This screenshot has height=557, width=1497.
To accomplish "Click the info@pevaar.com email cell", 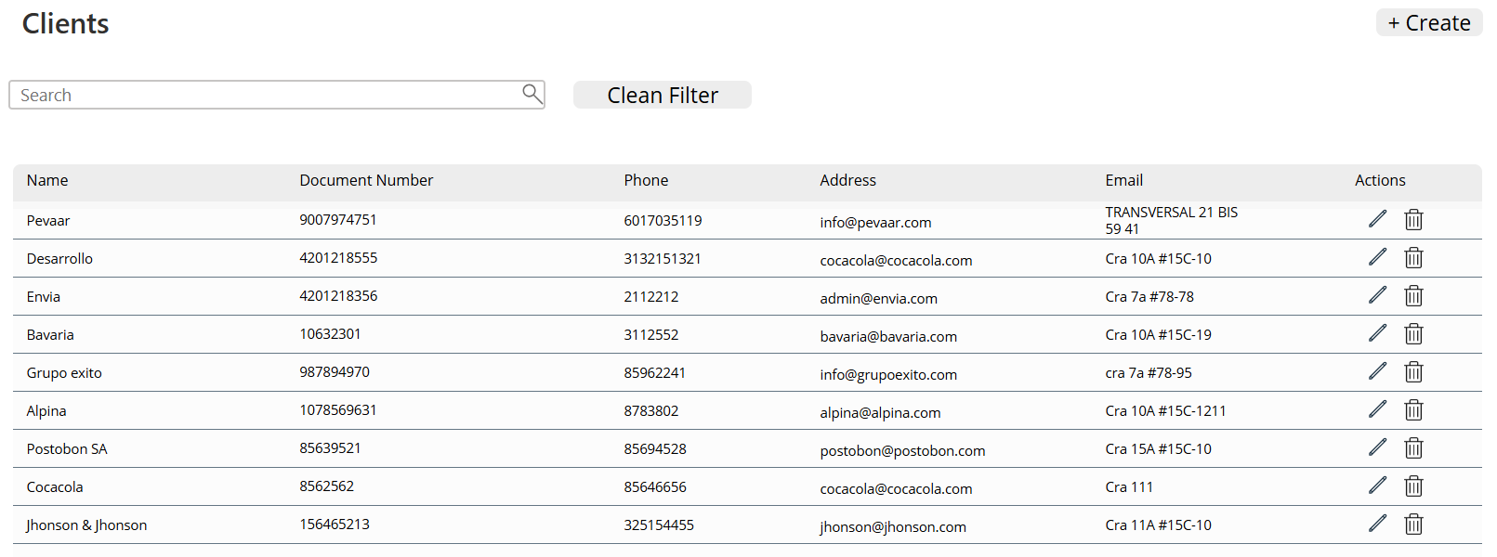I will tap(875, 222).
